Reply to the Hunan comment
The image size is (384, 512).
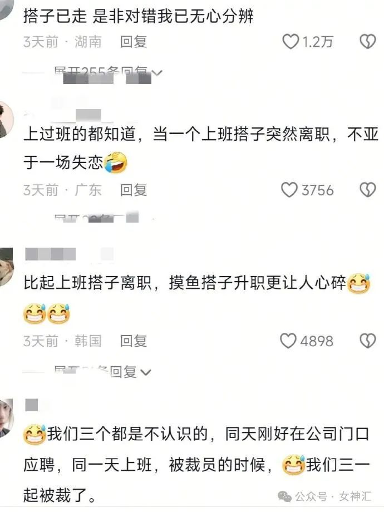(133, 42)
